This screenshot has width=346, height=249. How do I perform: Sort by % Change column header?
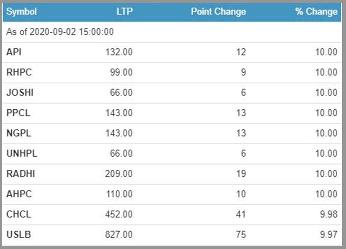tap(316, 12)
